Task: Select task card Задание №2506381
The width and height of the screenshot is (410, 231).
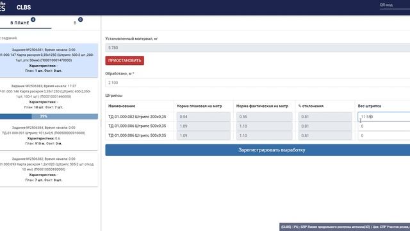Action: pos(49,60)
